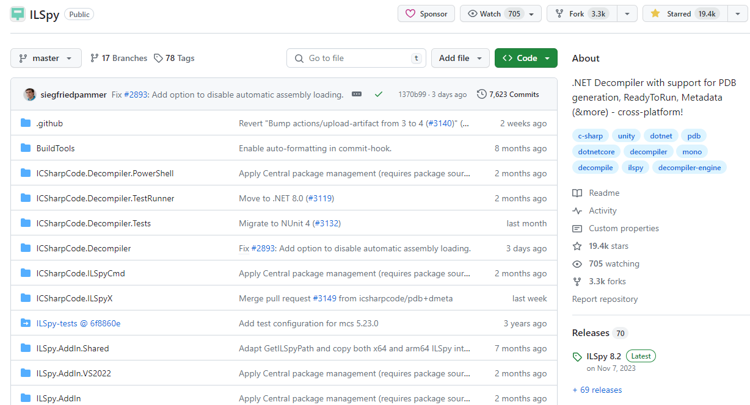
Task: Select the c-sharp topic tag
Action: click(591, 136)
